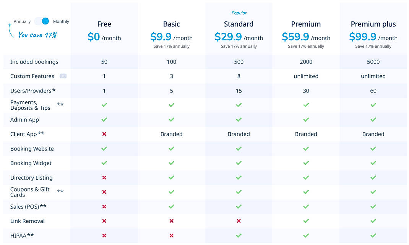409x245 pixels.
Task: Click the Popular badge above Standard
Action: point(239,13)
